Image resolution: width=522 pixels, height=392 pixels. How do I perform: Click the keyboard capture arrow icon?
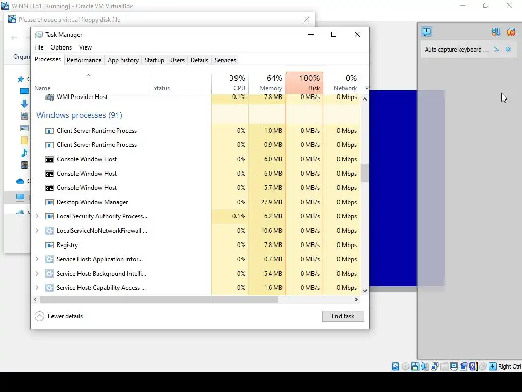[493, 366]
